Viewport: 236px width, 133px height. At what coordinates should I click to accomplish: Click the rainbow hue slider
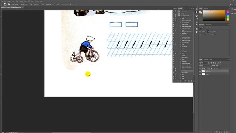pos(228,16)
